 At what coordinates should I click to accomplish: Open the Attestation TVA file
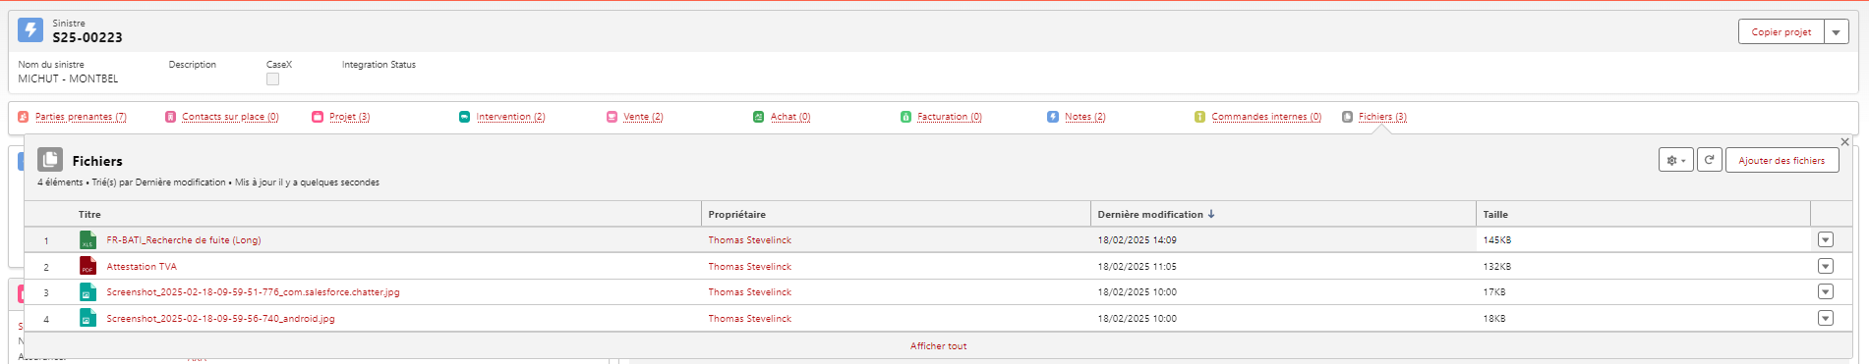tap(142, 267)
